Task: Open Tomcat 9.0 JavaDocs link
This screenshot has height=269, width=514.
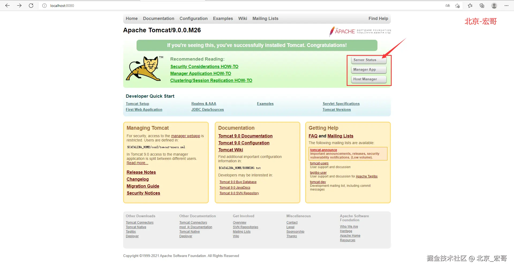Action: click(x=235, y=188)
